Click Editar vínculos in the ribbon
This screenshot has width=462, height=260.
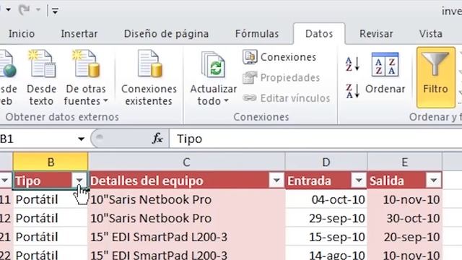[286, 98]
